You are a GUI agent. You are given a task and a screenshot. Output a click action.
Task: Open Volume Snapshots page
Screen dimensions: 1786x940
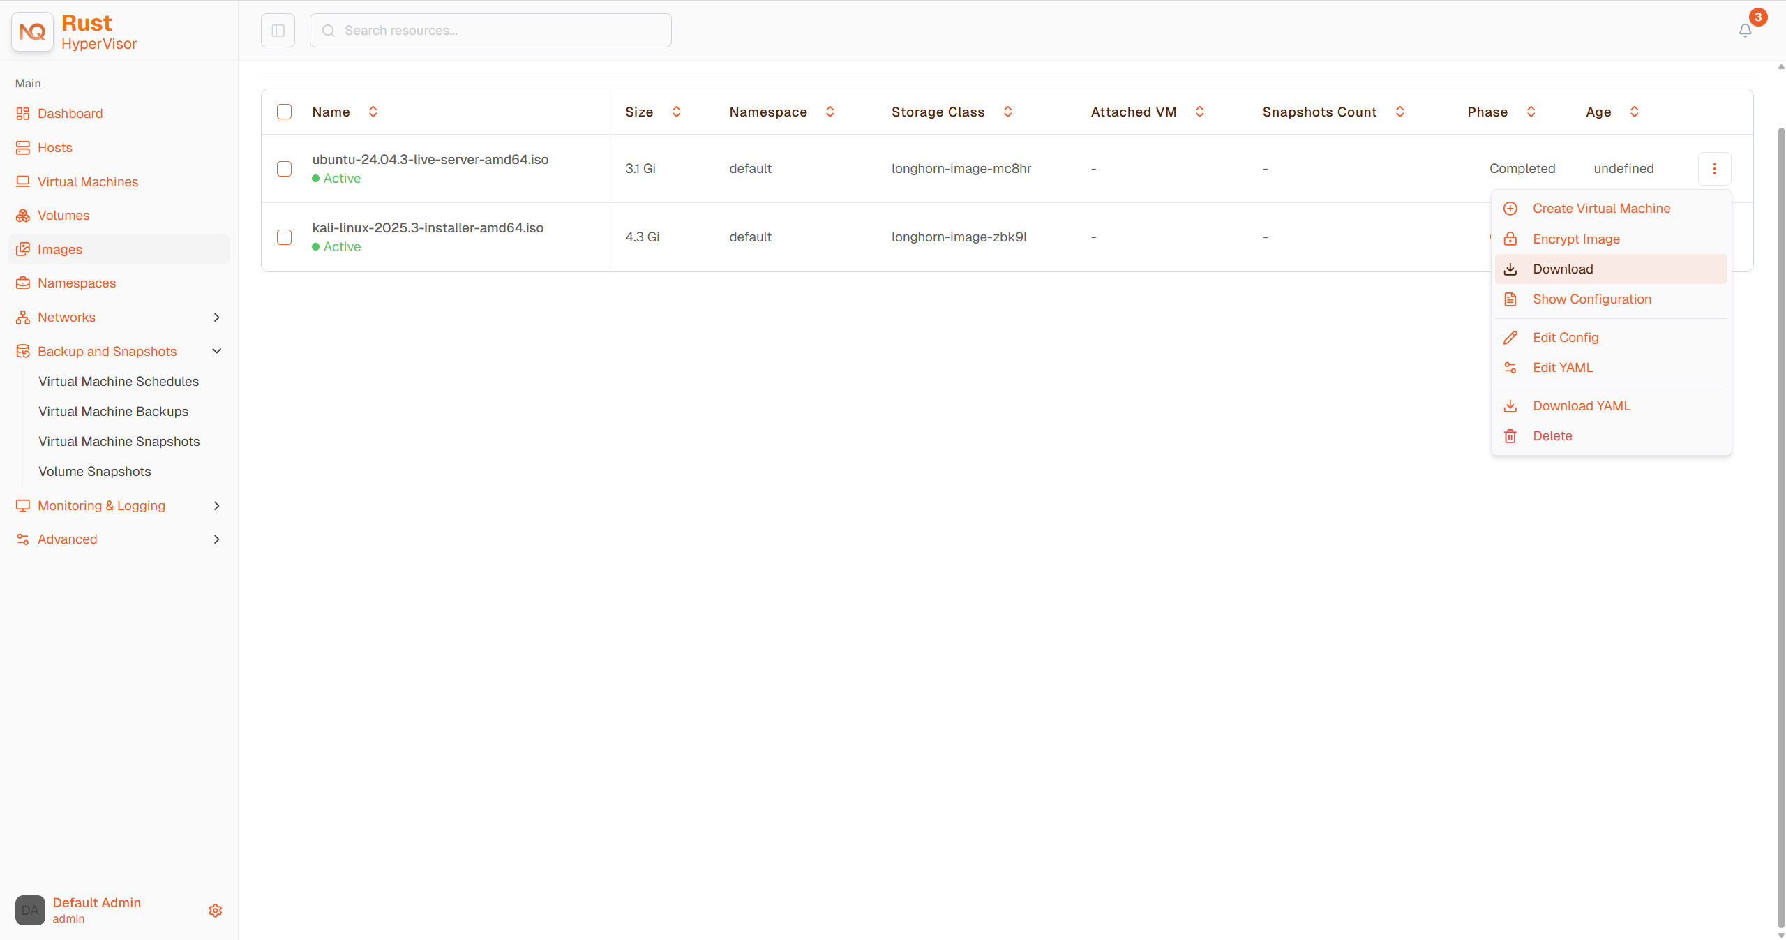pos(94,472)
